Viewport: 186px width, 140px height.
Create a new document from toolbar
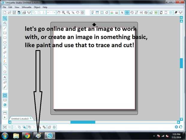pyautogui.click(x=5, y=13)
